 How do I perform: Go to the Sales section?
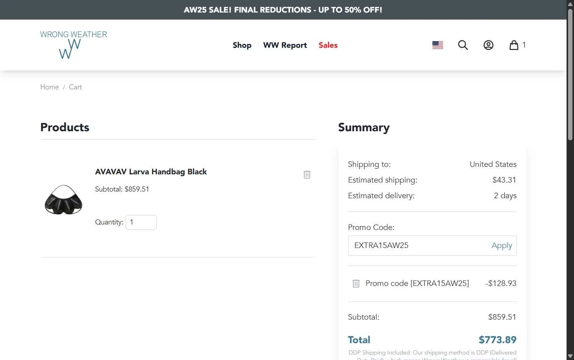coord(328,45)
